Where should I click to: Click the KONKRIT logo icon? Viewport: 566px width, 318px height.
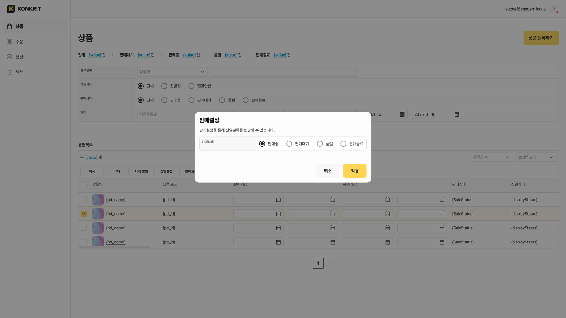pyautogui.click(x=11, y=9)
